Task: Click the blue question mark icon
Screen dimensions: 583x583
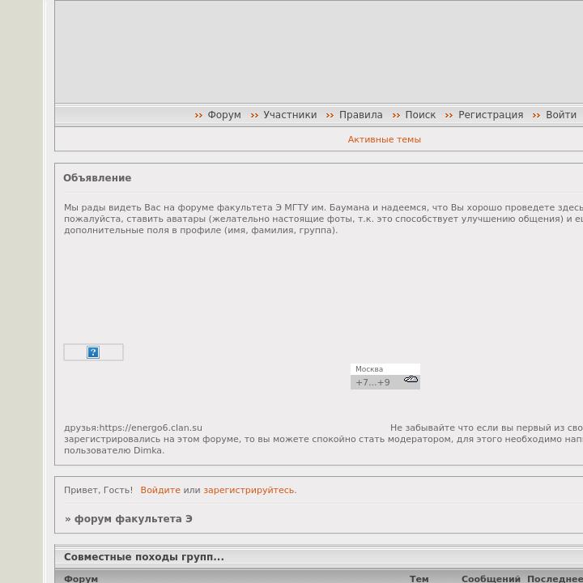Action: (x=93, y=352)
